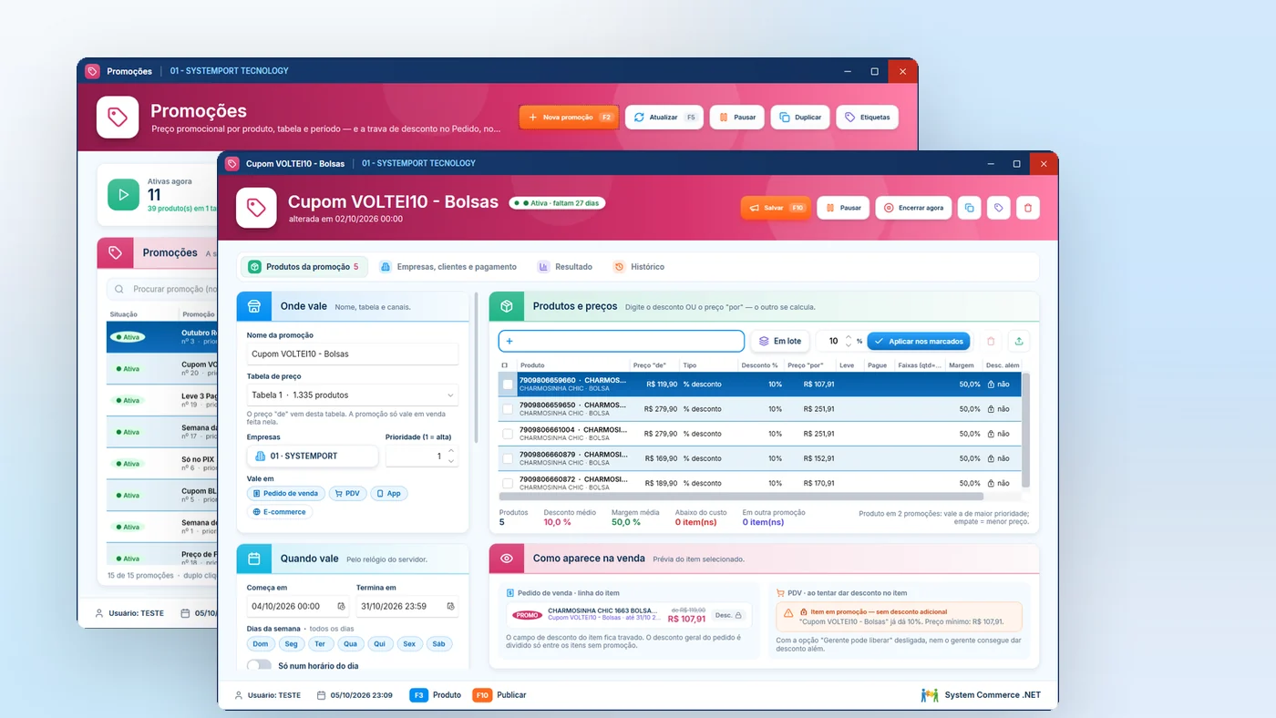Click the Quando vale calendar icon
Image resolution: width=1276 pixels, height=718 pixels.
tap(254, 559)
